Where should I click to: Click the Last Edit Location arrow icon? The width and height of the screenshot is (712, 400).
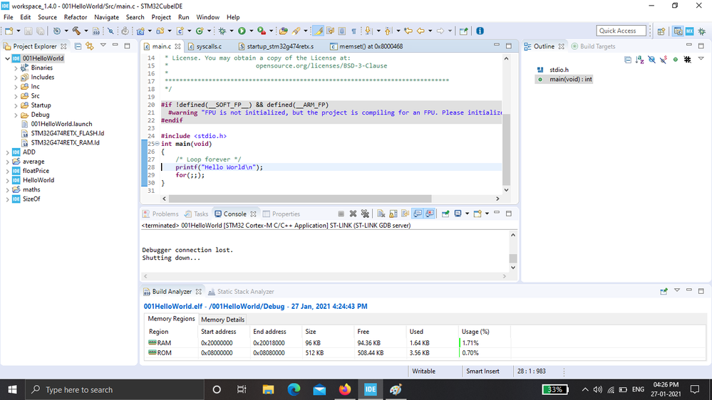tap(408, 31)
